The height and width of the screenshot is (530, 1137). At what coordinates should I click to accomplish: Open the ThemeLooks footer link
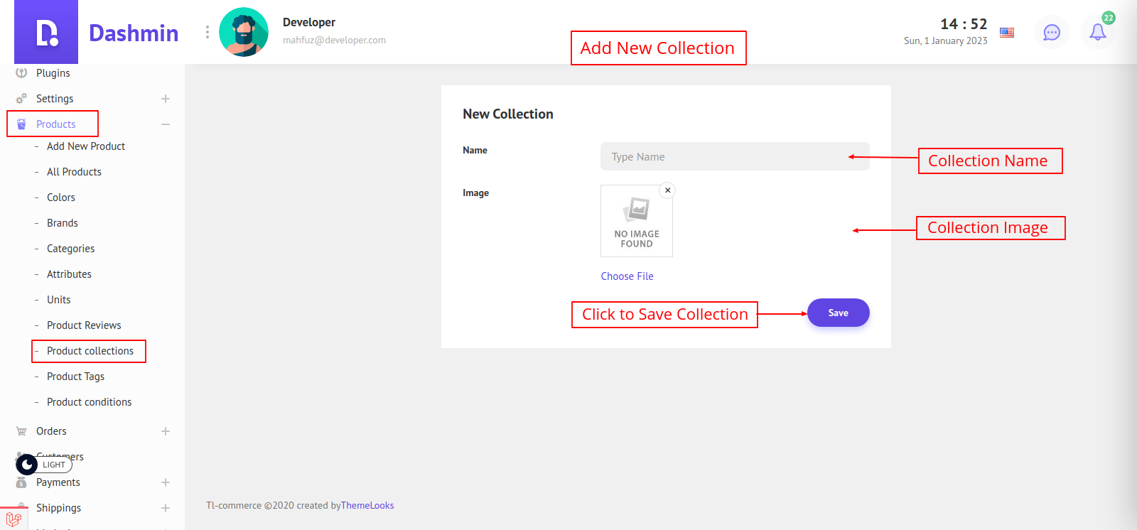click(367, 506)
